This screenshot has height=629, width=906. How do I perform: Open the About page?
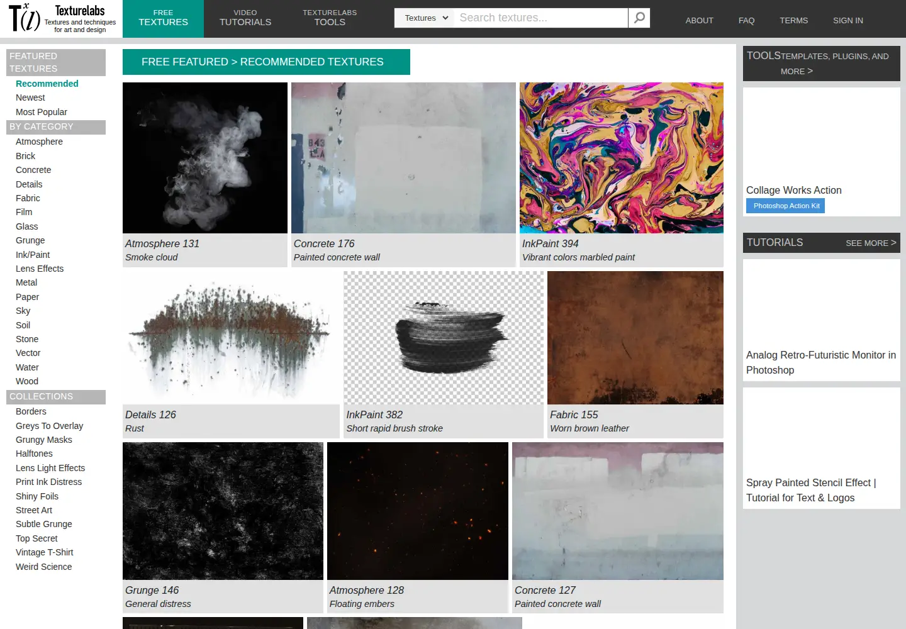(700, 20)
